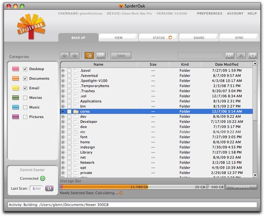Expand the cores folder tree node
This screenshot has height=216, width=264.
pos(63,111)
